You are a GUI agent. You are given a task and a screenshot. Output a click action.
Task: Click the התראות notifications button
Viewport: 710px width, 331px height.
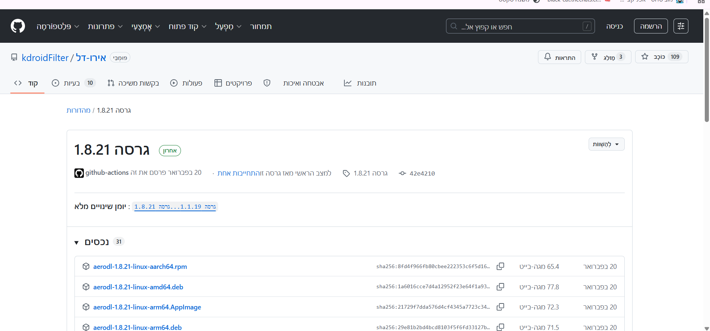[560, 57]
